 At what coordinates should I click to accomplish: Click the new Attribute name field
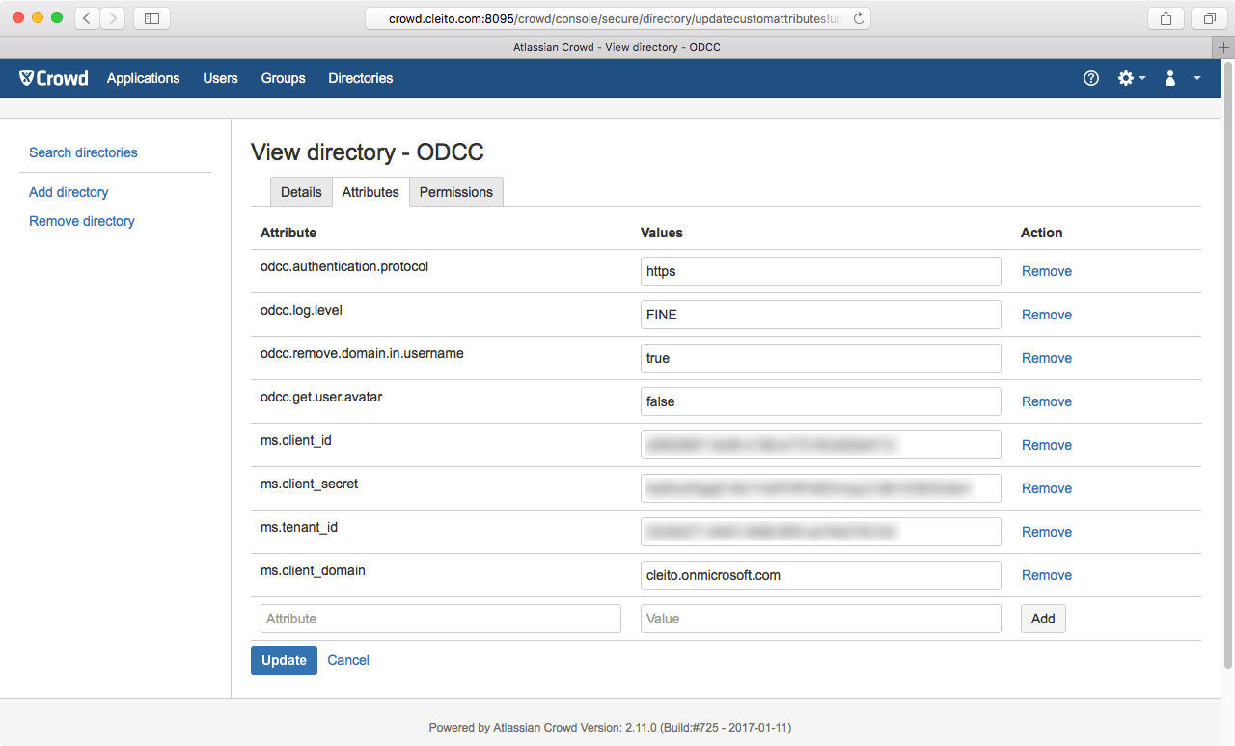(x=441, y=619)
